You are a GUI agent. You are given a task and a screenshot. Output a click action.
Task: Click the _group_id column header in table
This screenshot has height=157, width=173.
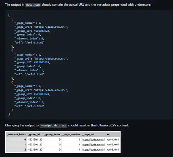[34, 134]
